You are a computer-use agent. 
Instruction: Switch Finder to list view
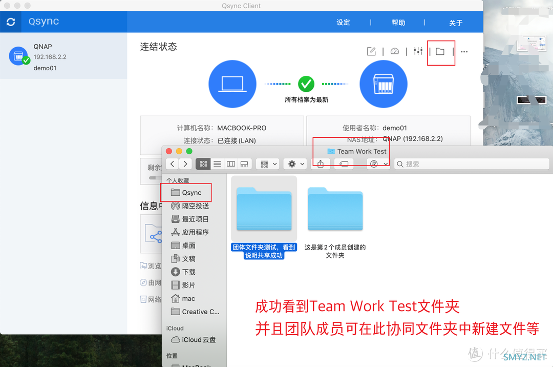tap(217, 164)
